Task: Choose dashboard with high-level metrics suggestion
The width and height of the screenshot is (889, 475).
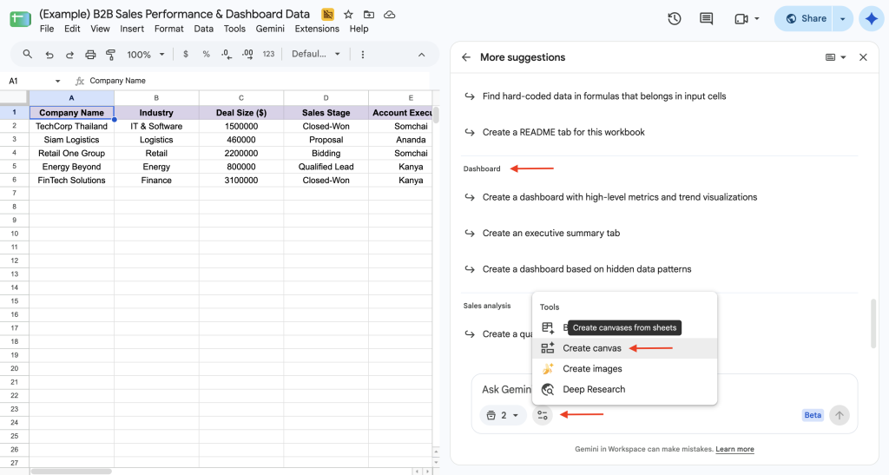Action: click(x=620, y=197)
